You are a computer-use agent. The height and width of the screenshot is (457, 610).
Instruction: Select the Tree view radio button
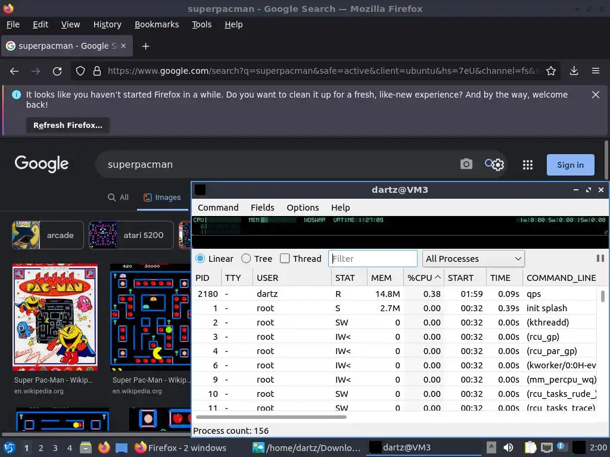pos(246,258)
